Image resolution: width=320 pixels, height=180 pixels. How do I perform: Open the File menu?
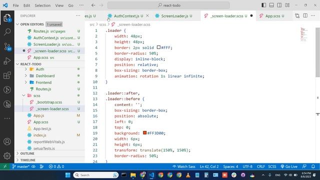tap(15, 5)
